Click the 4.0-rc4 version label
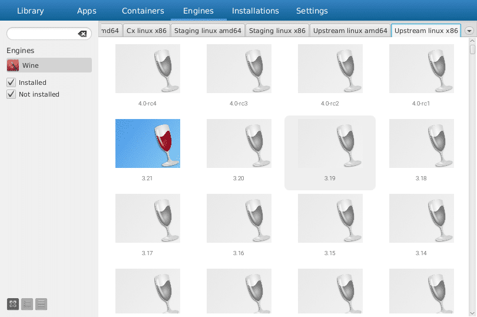This screenshot has height=317, width=477. (147, 104)
